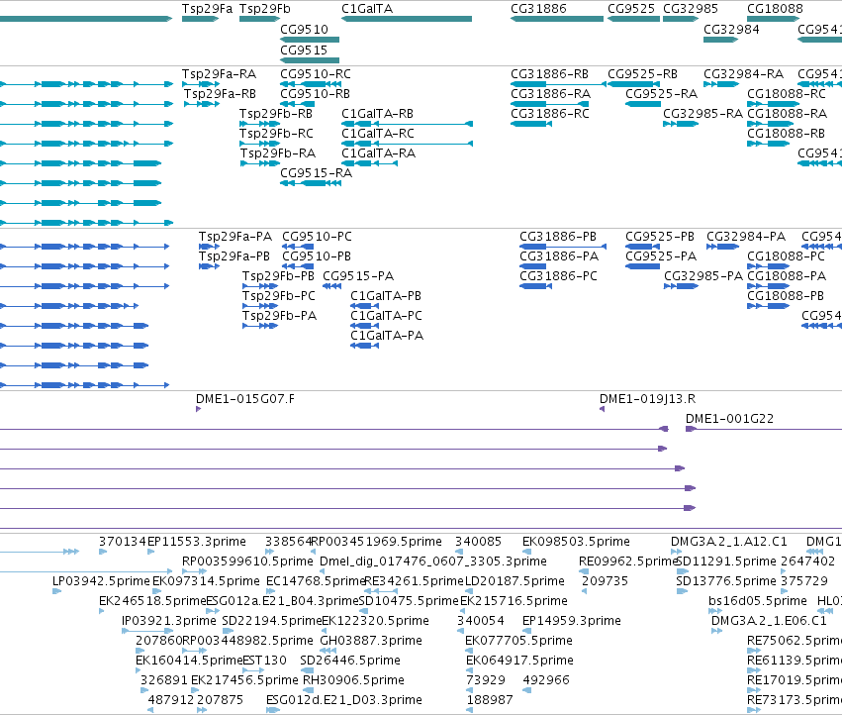The height and width of the screenshot is (715, 842).
Task: Click protein C1GalTA-PA
Action: 387,336
